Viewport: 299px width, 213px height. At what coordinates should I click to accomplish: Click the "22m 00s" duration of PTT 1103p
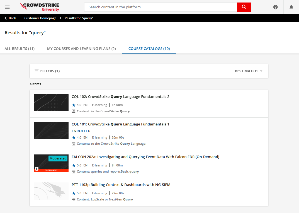pos(118,193)
